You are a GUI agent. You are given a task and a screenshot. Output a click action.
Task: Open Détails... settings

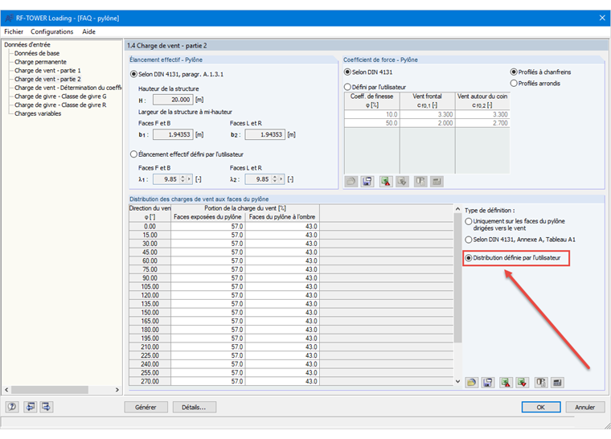[x=194, y=407]
